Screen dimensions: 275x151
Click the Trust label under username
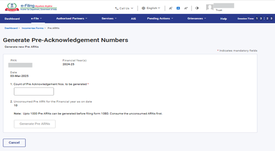[219, 10]
